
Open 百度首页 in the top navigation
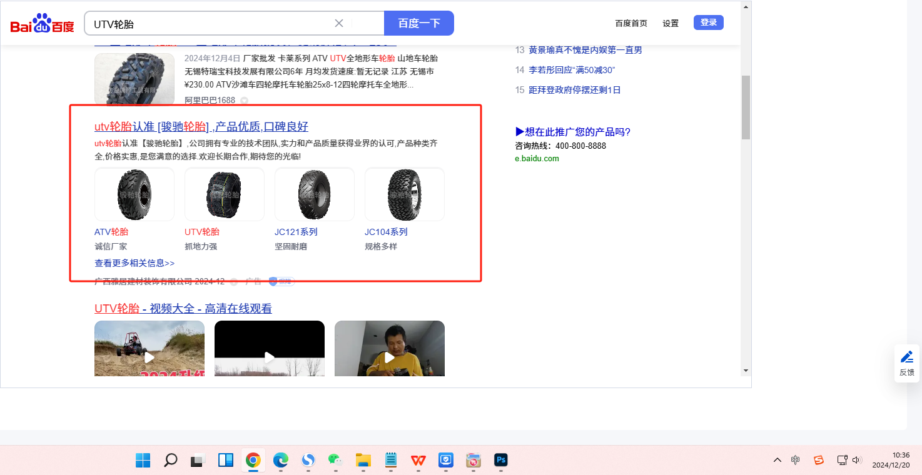click(x=631, y=23)
